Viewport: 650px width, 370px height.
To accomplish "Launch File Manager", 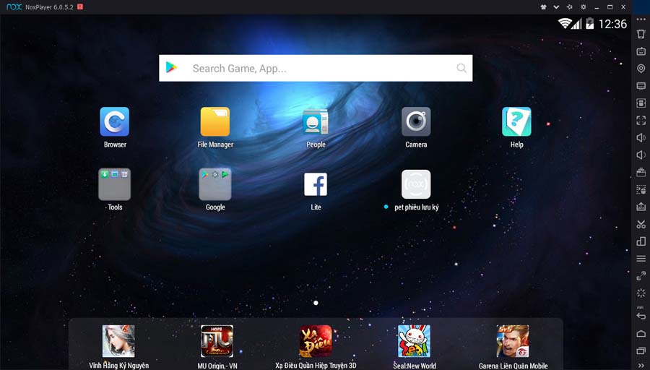I will click(215, 121).
